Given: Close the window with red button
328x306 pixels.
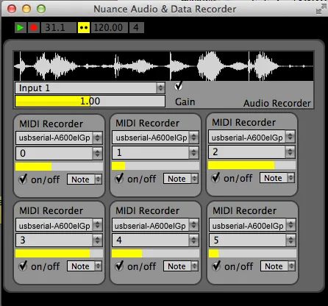Looking at the screenshot, I should click(12, 9).
